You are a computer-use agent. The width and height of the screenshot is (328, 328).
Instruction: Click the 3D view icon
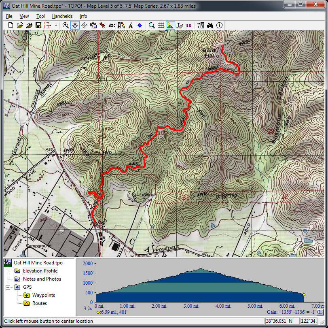(x=189, y=25)
